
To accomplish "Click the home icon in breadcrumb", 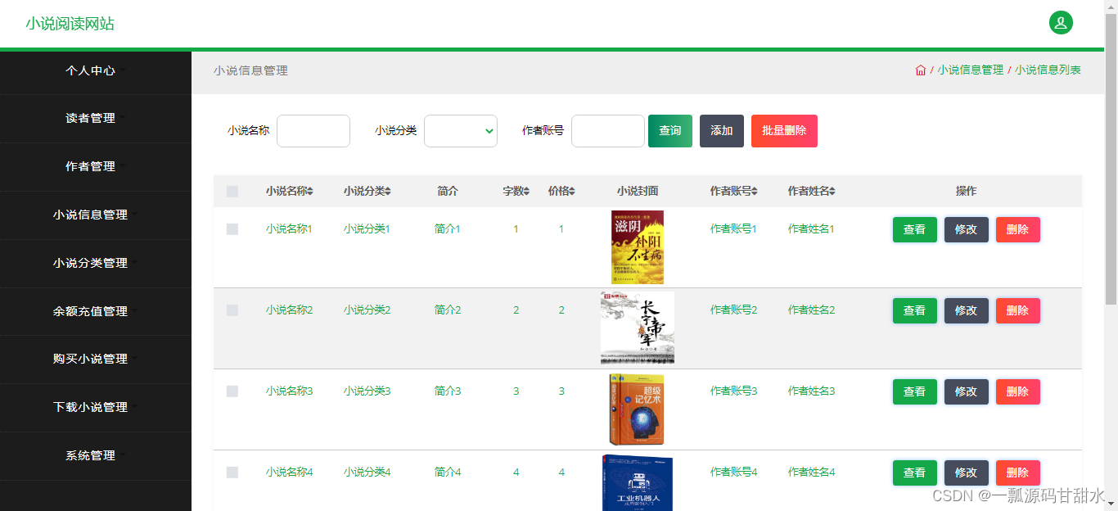I will tap(921, 70).
